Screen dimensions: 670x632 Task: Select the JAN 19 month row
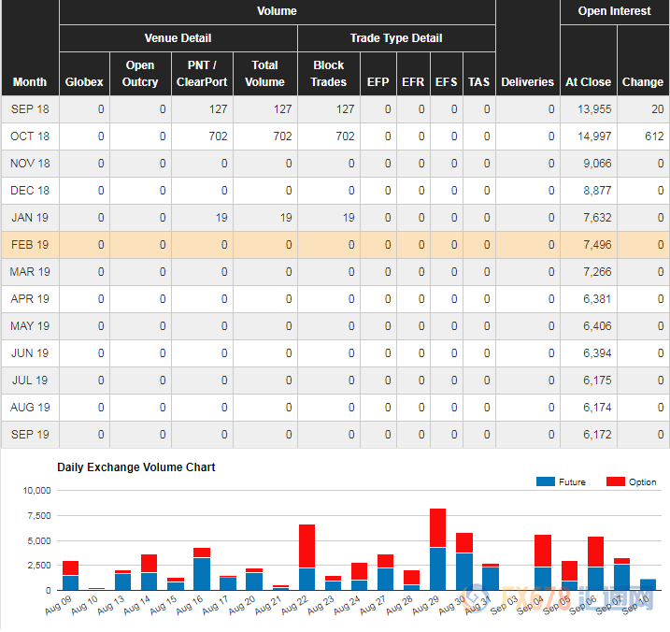(335, 218)
